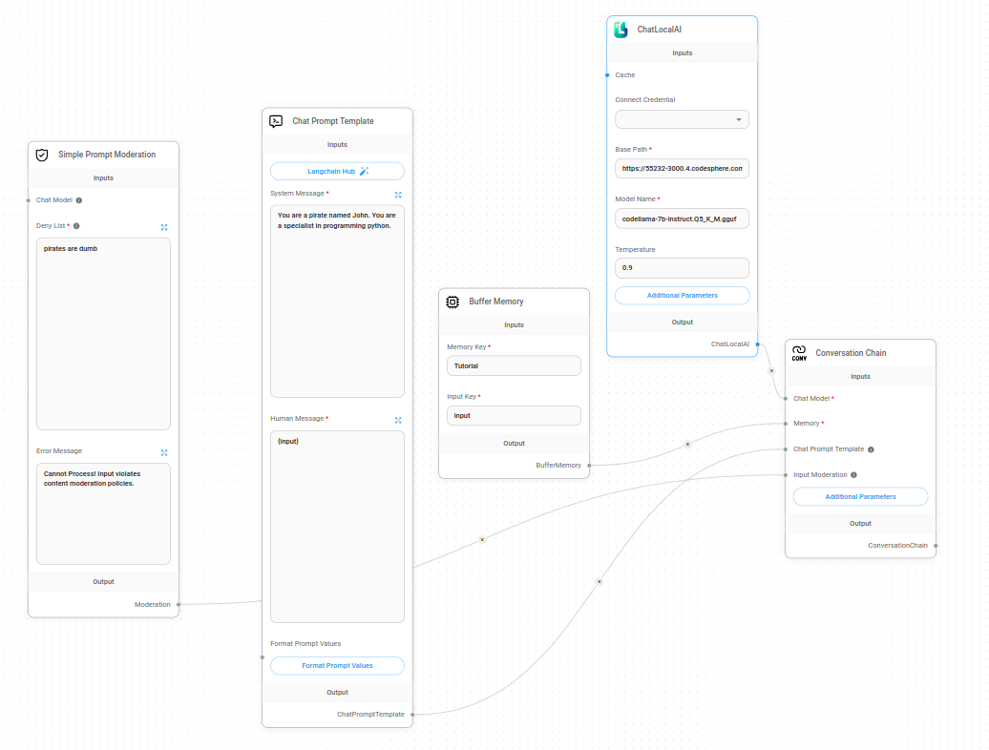Open Additional Parameters on ChatLocalAI
989x750 pixels.
click(x=682, y=295)
